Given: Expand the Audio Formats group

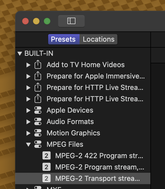Looking at the screenshot, I should pyautogui.click(x=28, y=122).
